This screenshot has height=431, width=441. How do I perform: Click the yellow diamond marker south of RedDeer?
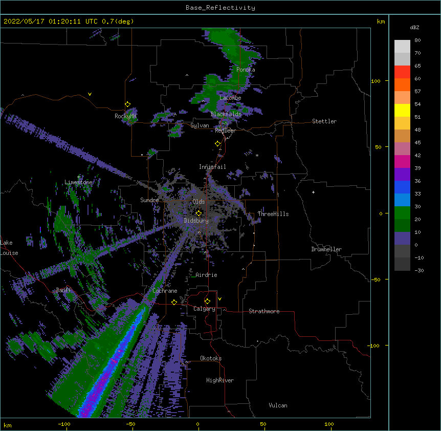pos(217,144)
